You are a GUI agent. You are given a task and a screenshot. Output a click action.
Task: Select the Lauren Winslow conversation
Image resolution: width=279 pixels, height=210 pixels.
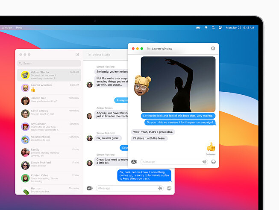coord(49,87)
